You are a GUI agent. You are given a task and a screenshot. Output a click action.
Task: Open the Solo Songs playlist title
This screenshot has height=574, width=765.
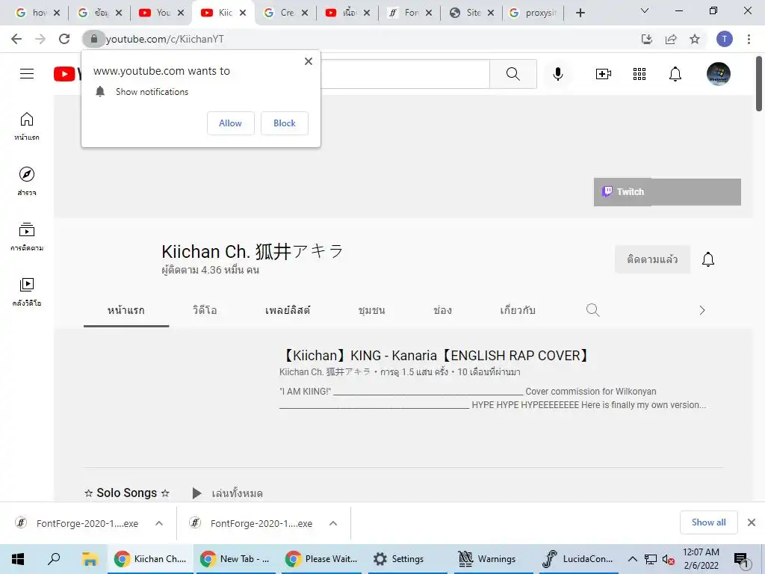[x=127, y=493]
